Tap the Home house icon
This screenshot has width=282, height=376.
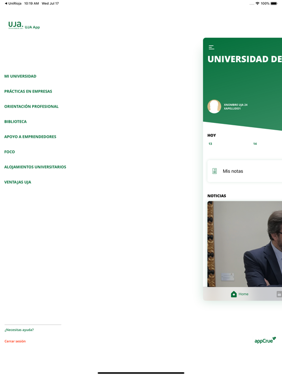pos(234,294)
